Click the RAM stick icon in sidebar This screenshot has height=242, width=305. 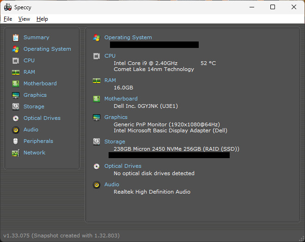click(x=16, y=72)
